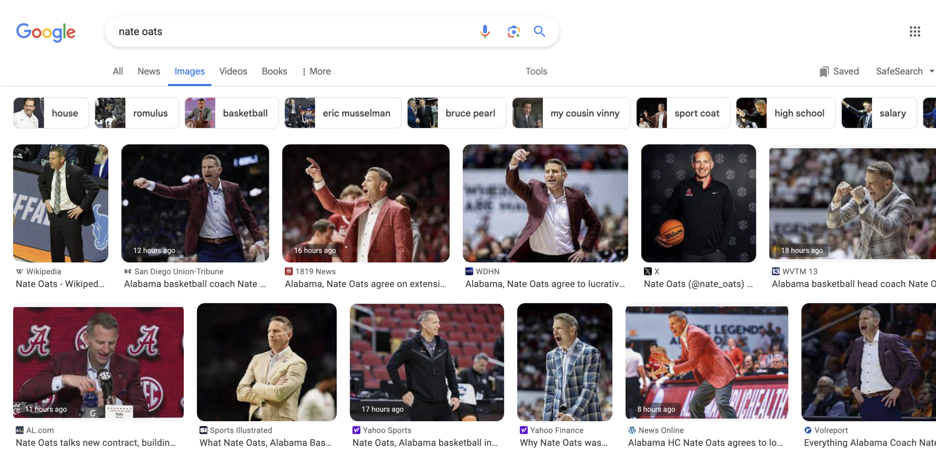The width and height of the screenshot is (936, 456).
Task: Open 'Nate Oats, Alabama basketball in...' title
Action: pyautogui.click(x=425, y=443)
